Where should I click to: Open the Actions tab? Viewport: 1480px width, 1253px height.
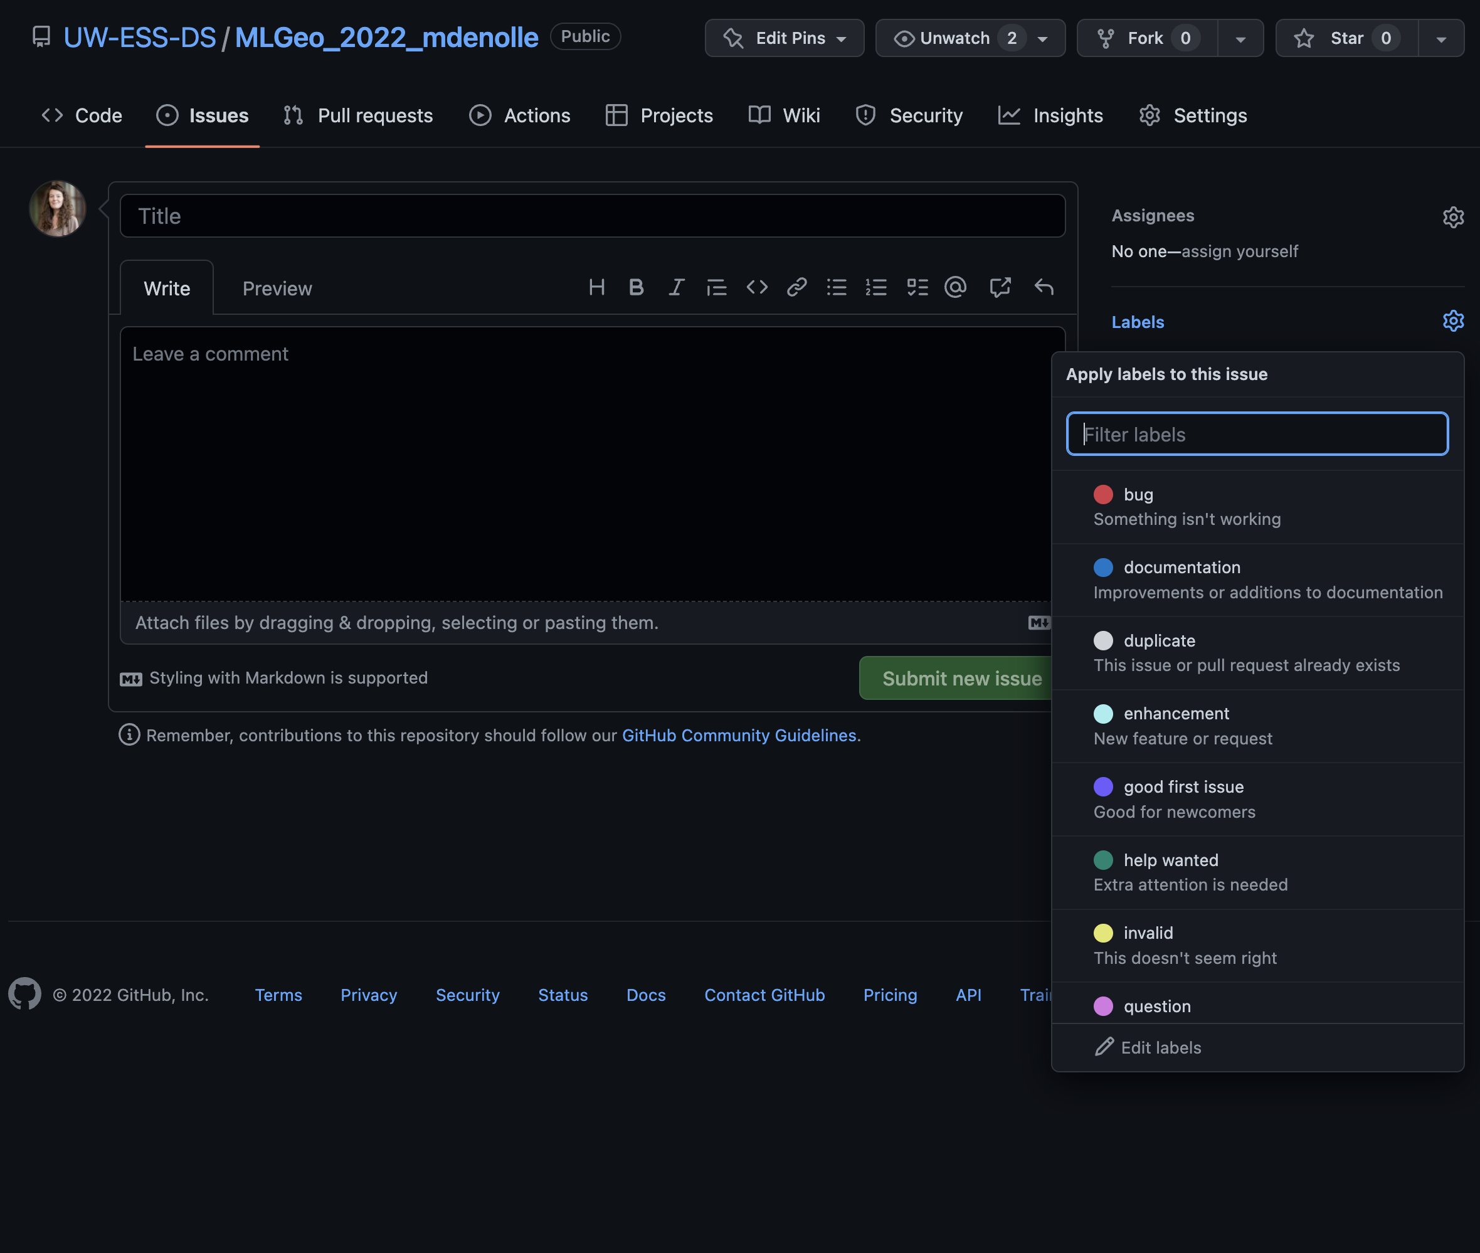click(x=520, y=115)
